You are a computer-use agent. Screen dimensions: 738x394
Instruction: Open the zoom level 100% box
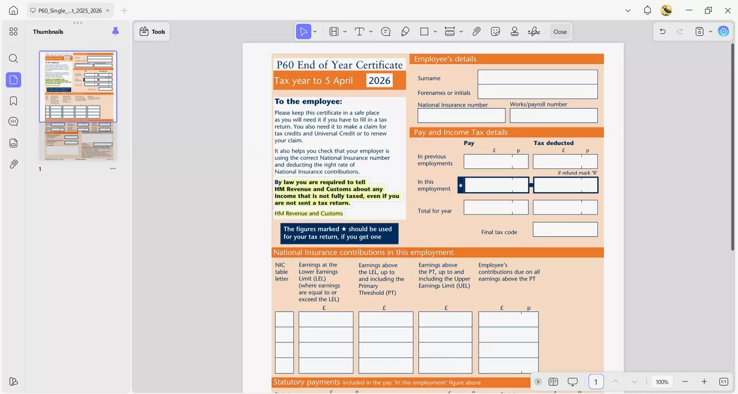pos(662,382)
